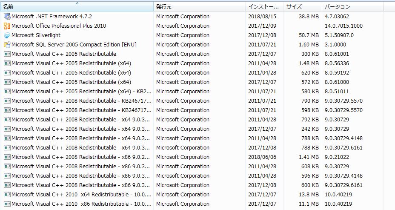Select Microsoft Silverlight program name
Image resolution: width=395 pixels, height=210 pixels.
36,35
